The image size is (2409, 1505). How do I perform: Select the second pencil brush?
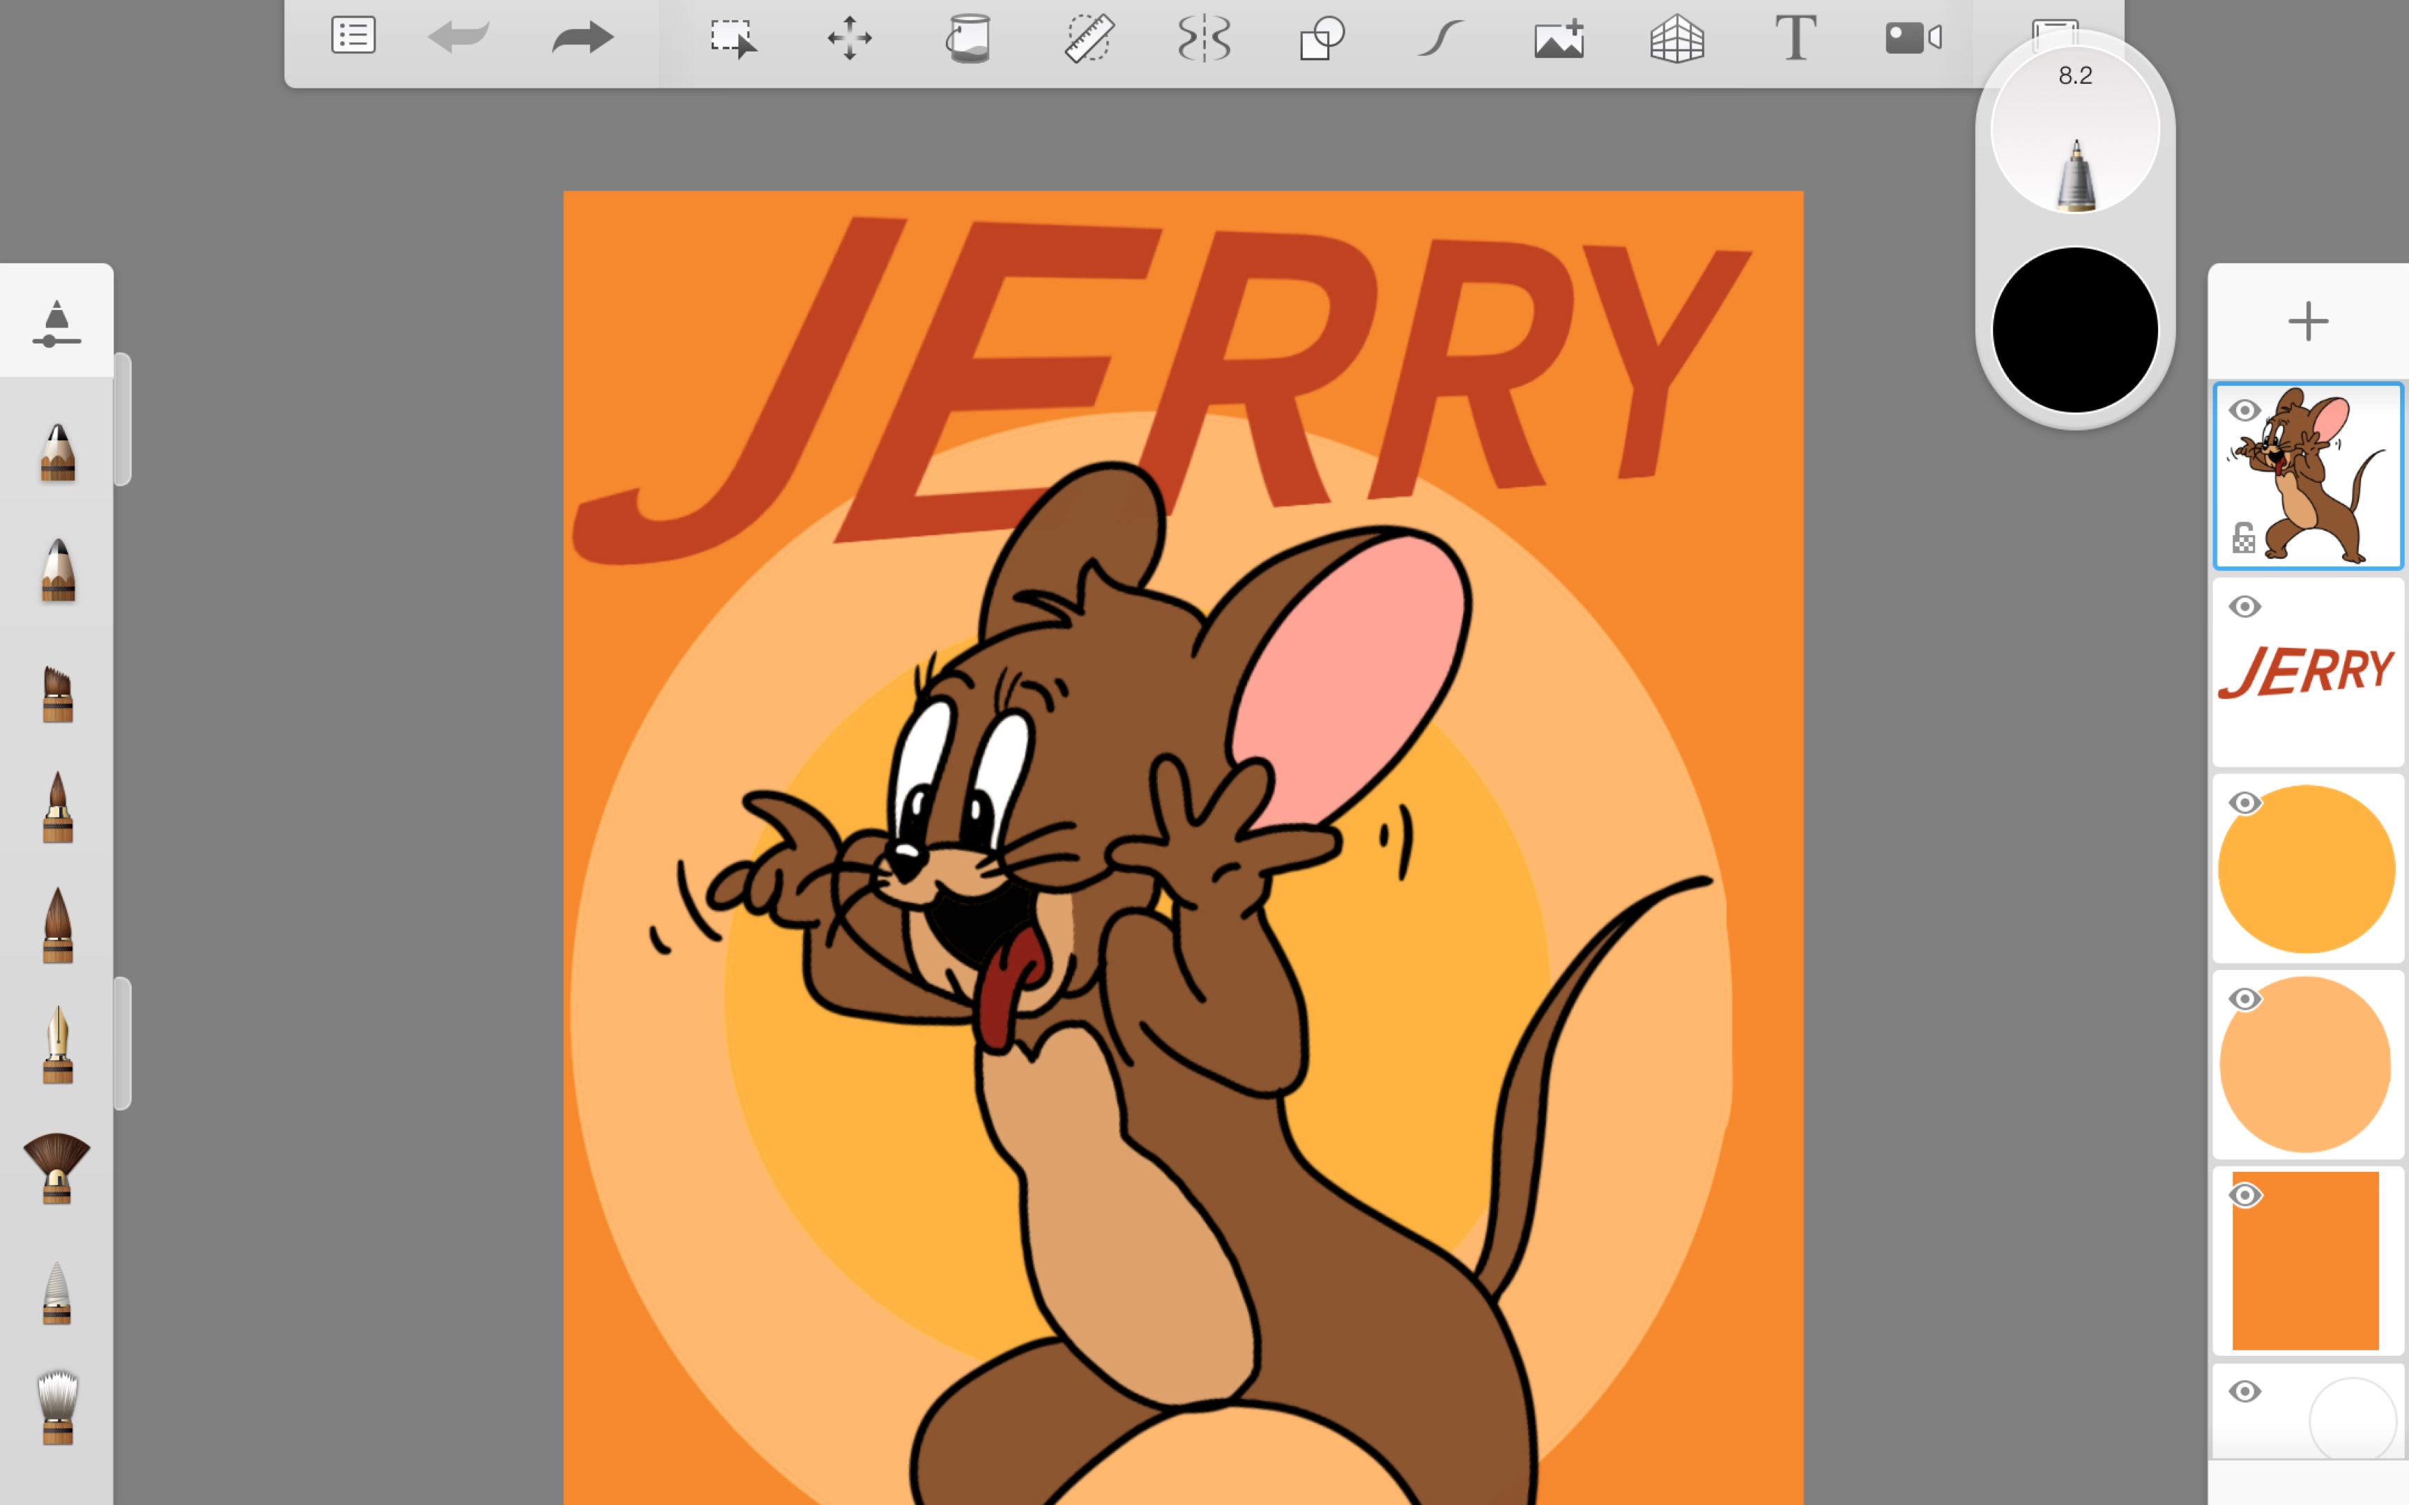pos(58,569)
